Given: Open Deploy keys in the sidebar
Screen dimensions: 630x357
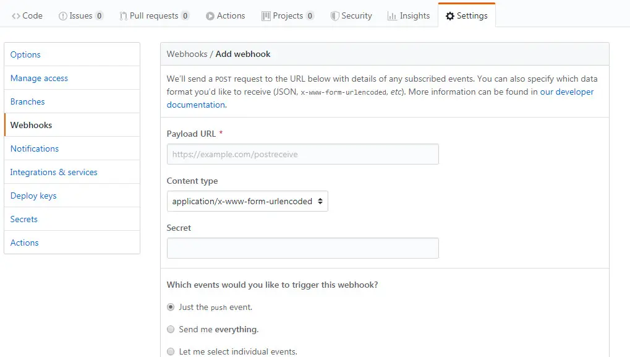Looking at the screenshot, I should pyautogui.click(x=33, y=196).
